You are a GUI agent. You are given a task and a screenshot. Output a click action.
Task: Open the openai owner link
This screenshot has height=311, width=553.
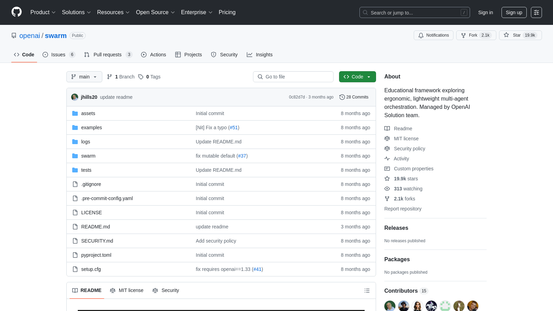tap(30, 36)
